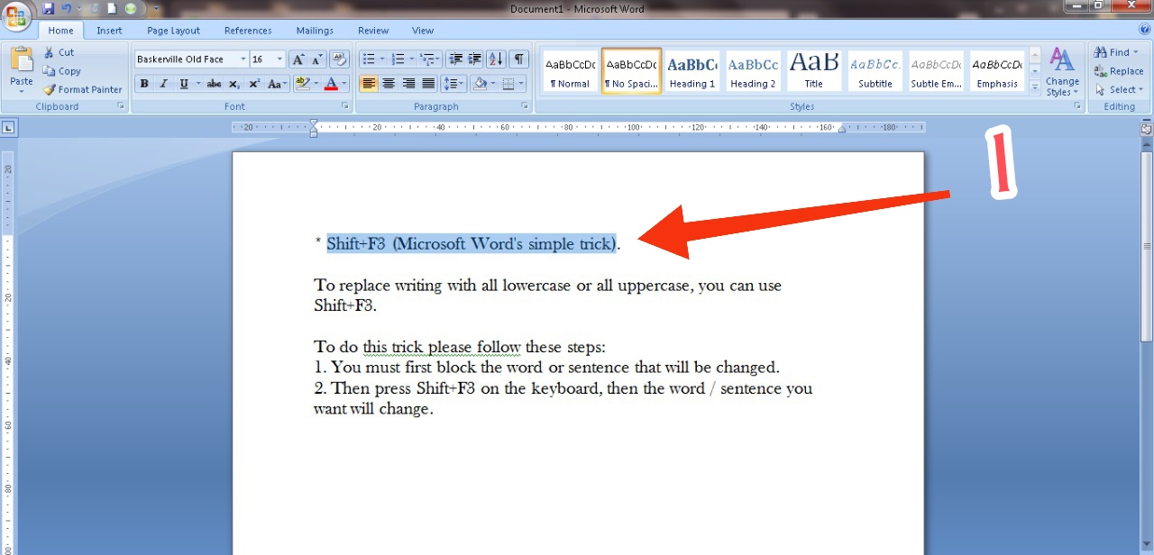1154x555 pixels.
Task: Apply the Subtitle style
Action: pos(875,71)
